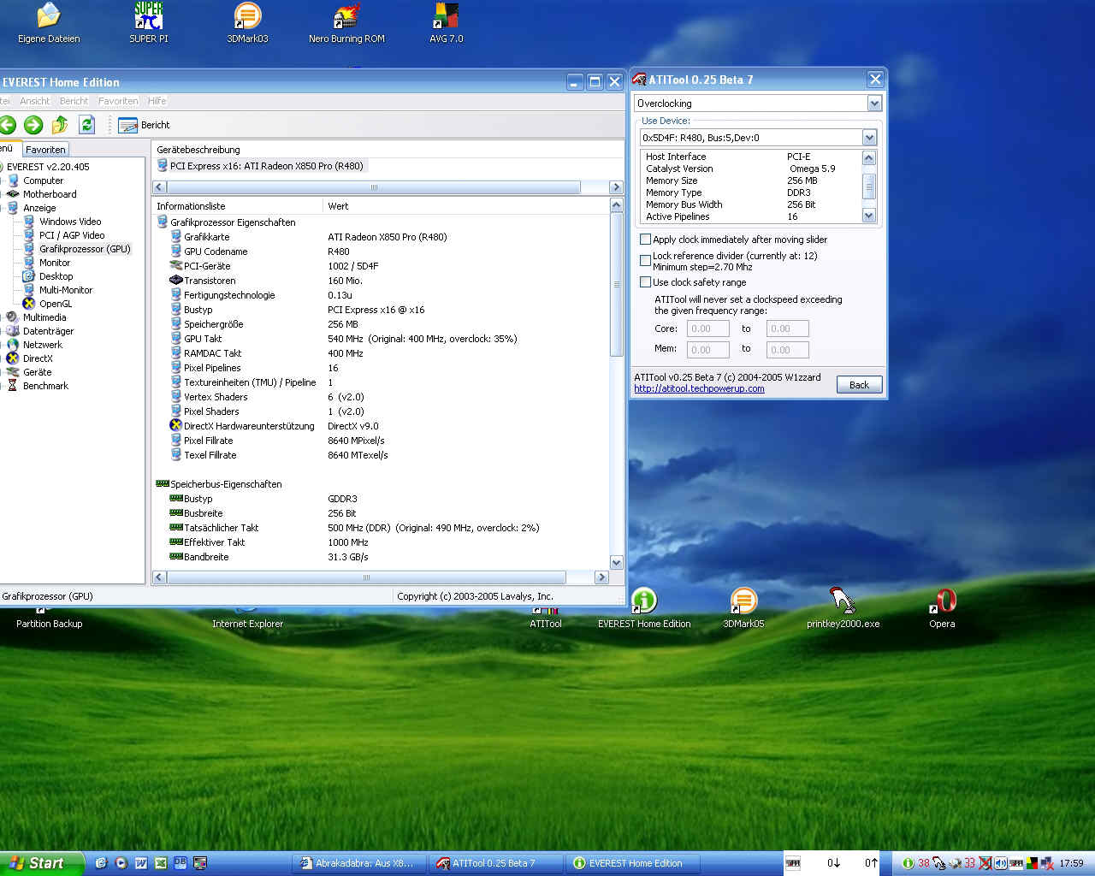Switch to the Favoriten sidebar tab

(45, 150)
